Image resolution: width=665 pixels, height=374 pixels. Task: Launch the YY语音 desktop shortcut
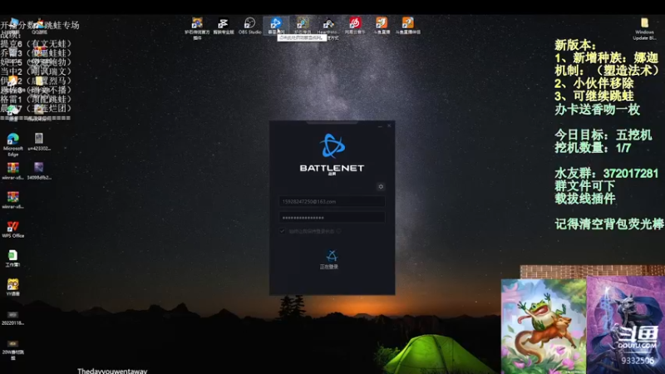(12, 287)
